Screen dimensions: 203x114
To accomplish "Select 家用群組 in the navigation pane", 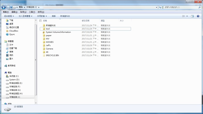I will 11,66.
